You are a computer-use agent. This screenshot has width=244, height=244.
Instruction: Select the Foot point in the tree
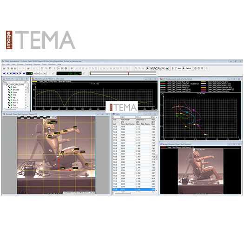click(14, 106)
